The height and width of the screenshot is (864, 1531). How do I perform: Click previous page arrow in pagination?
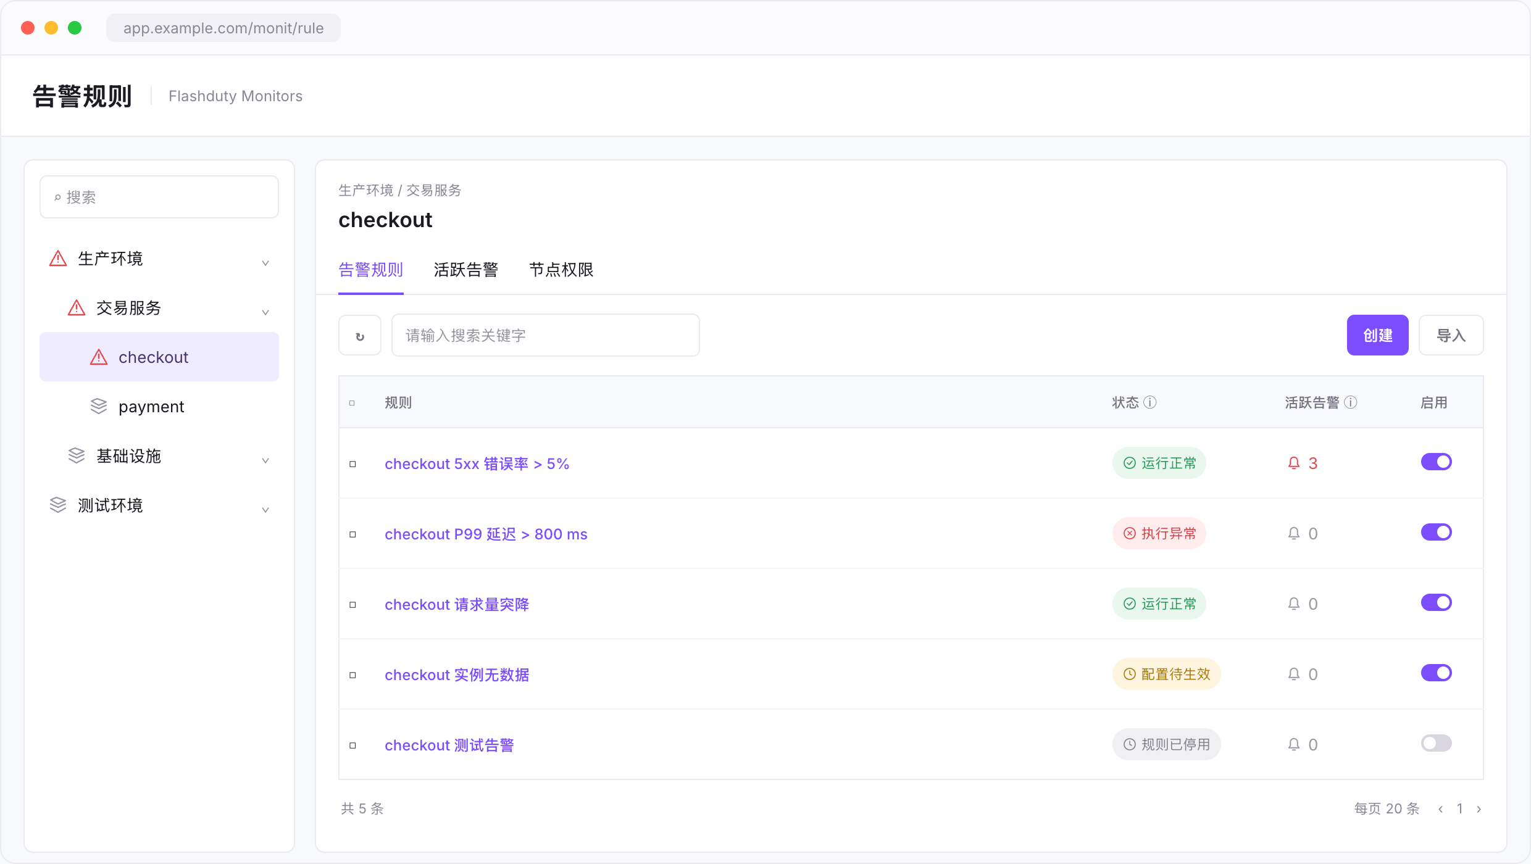tap(1440, 809)
